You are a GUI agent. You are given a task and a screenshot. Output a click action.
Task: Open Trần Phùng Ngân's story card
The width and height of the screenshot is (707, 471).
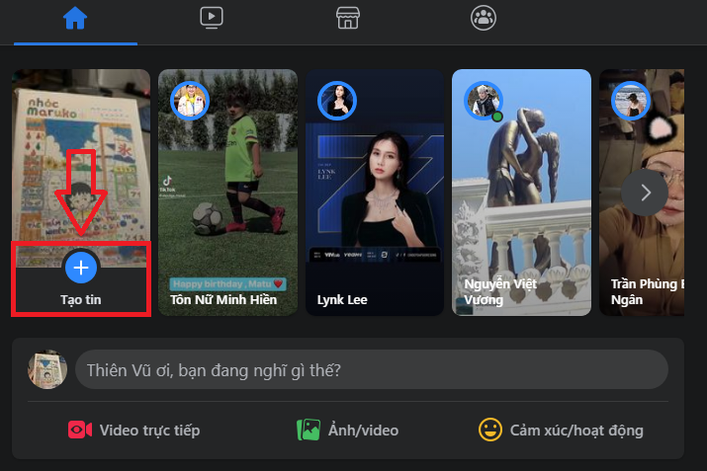pos(642,193)
